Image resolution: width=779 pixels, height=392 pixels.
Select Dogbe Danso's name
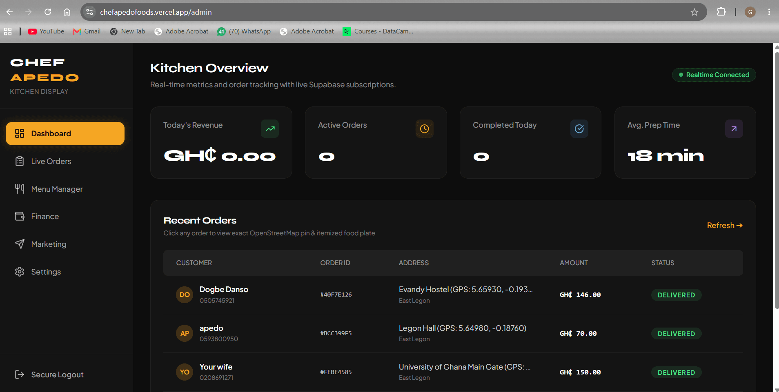[x=224, y=289]
